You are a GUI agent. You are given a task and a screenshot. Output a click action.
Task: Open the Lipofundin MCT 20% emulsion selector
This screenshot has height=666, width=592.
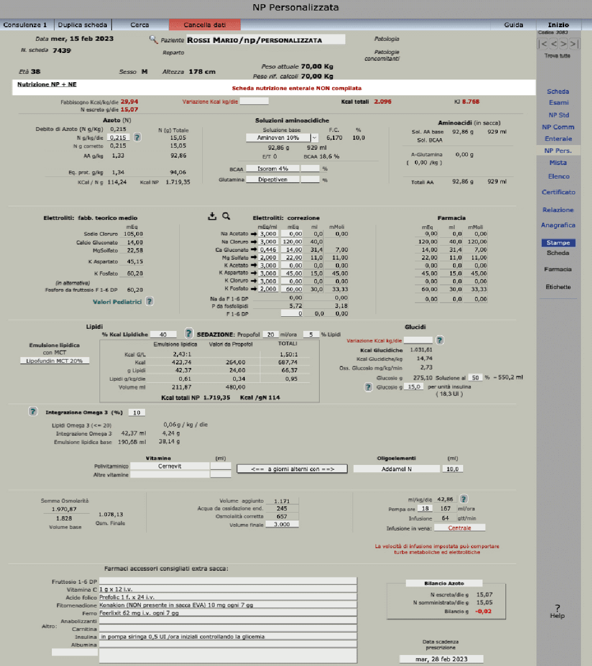click(x=54, y=361)
